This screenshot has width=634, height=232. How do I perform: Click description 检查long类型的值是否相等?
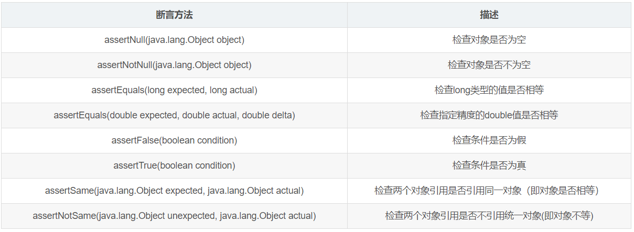tap(489, 90)
